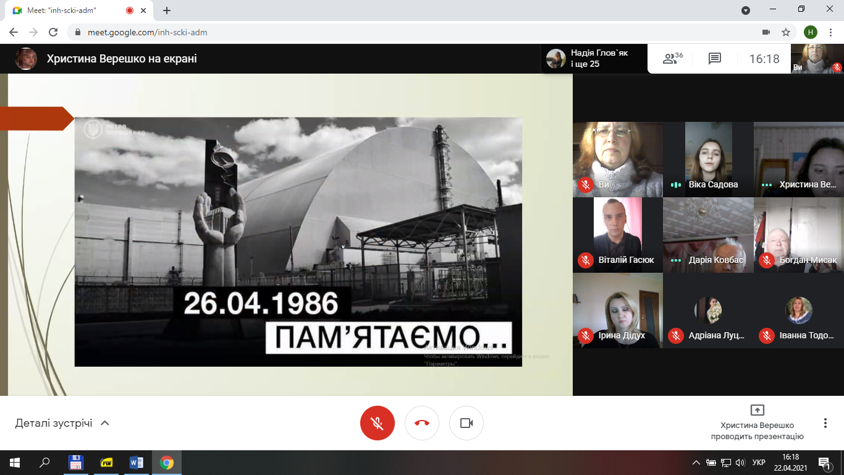The width and height of the screenshot is (844, 475).
Task: Click the present screen icon
Action: coord(757,410)
